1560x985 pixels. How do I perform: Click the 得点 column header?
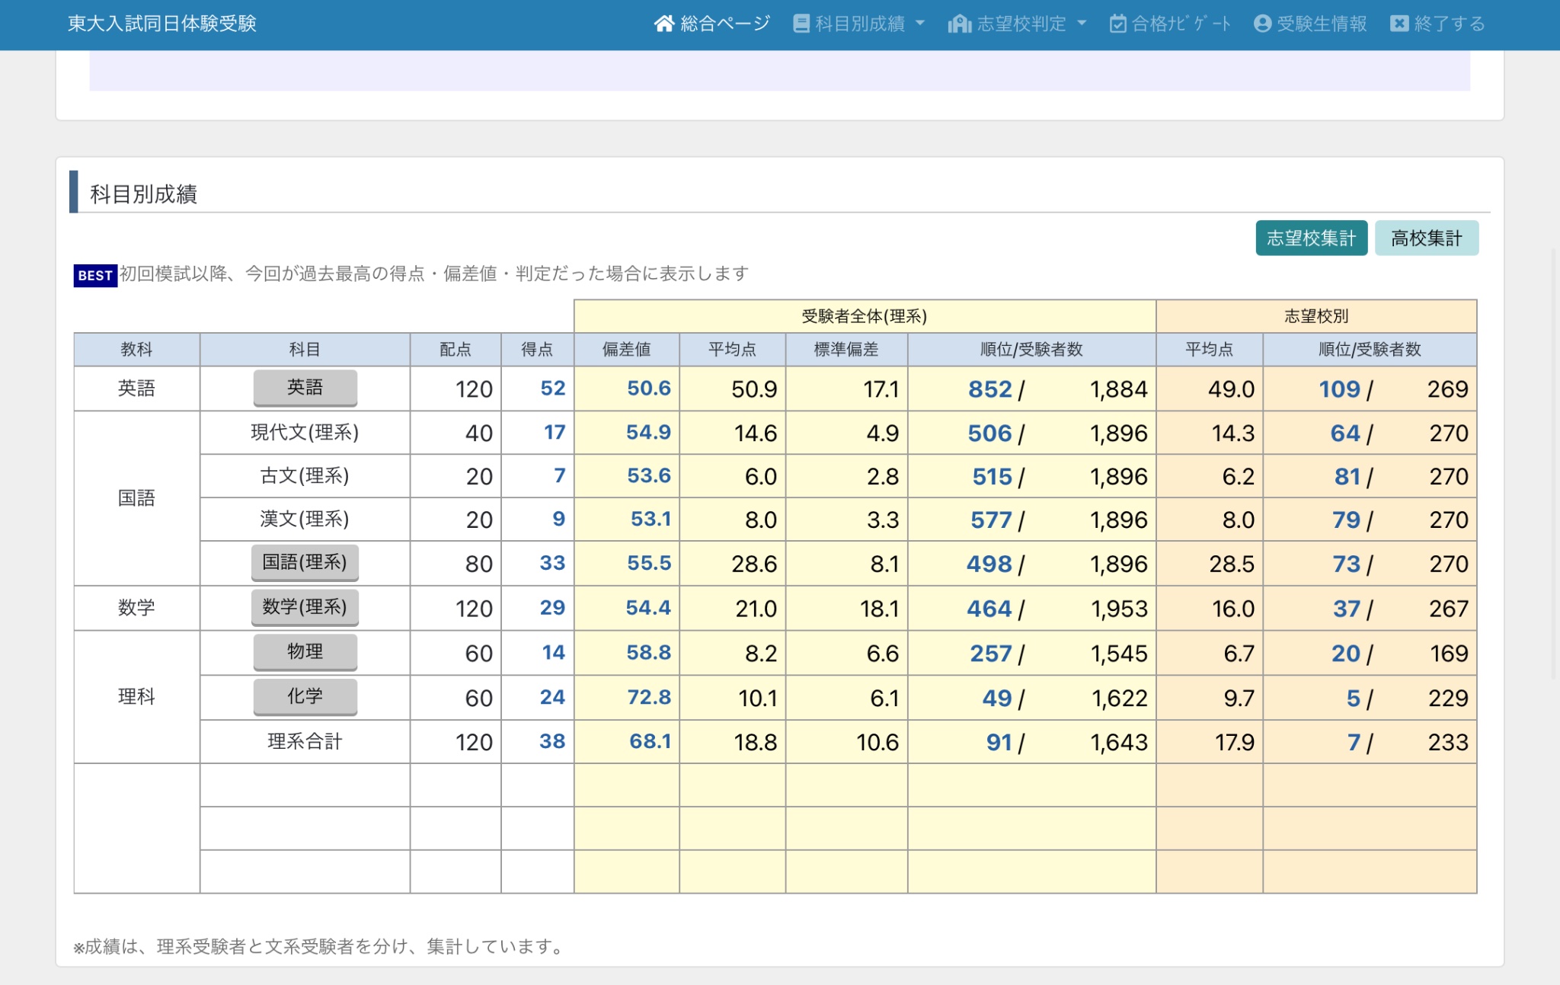537,349
